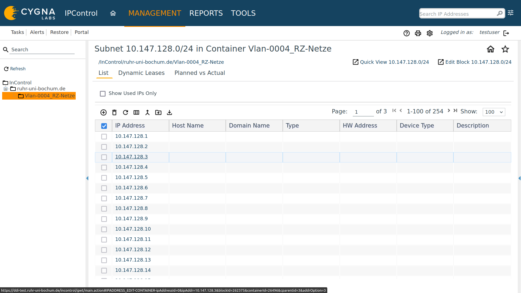Viewport: 521px width, 293px height.
Task: Click the search magnifier in IP search box
Action: 500,13
